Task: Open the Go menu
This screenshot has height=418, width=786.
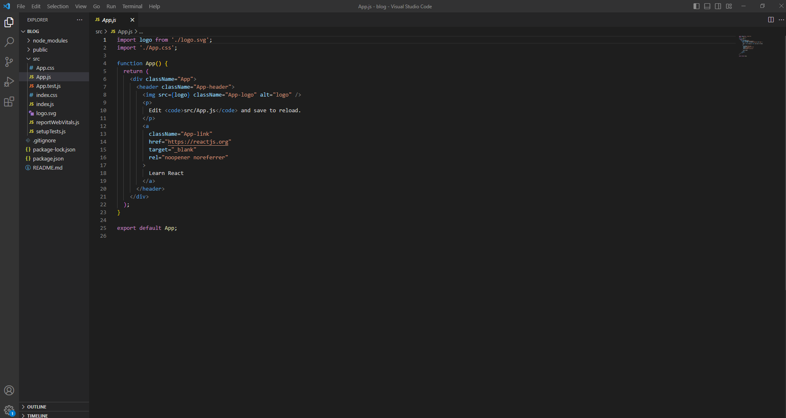Action: coord(96,6)
